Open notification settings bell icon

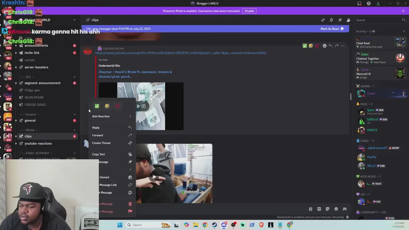pyautogui.click(x=331, y=20)
